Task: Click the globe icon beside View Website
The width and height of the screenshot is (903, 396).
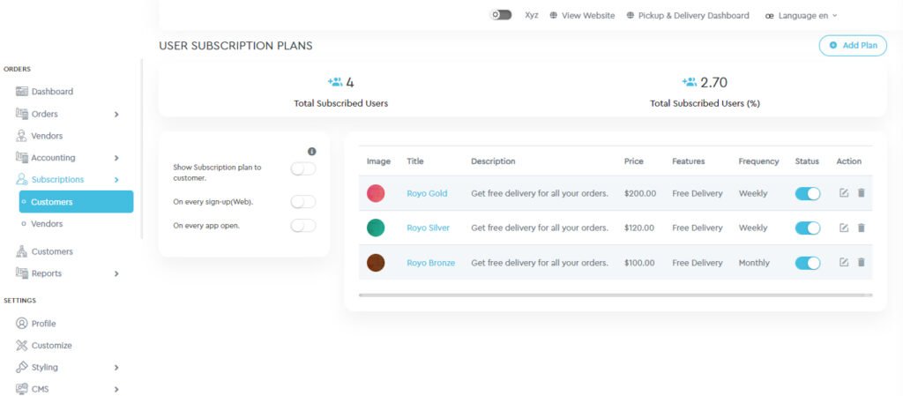Action: (554, 16)
